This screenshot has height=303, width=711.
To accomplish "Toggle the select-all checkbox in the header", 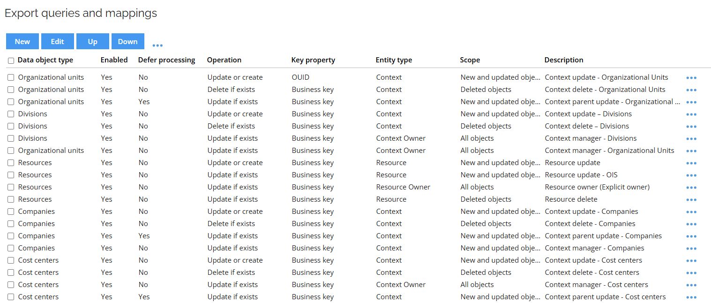I will tap(10, 60).
